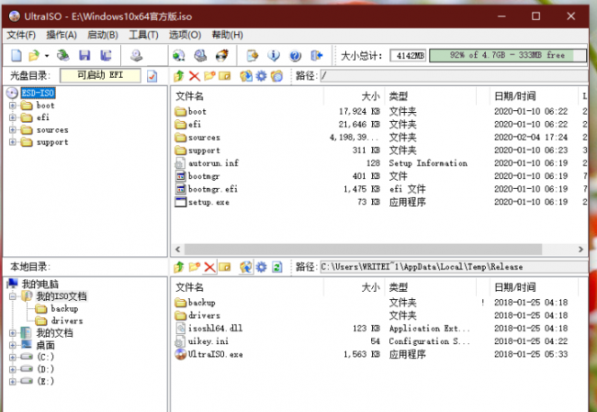Click the 可启动 EFI boot type field
The width and height of the screenshot is (597, 412).
(100, 75)
